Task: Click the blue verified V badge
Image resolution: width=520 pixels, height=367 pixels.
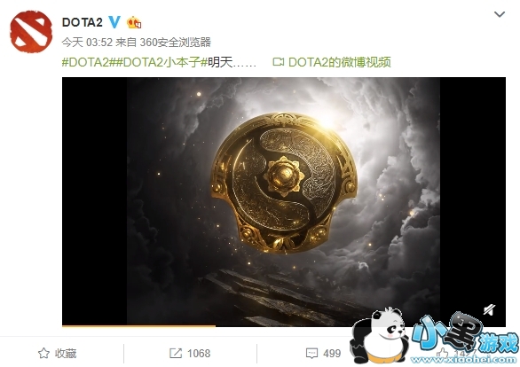Action: pos(114,22)
